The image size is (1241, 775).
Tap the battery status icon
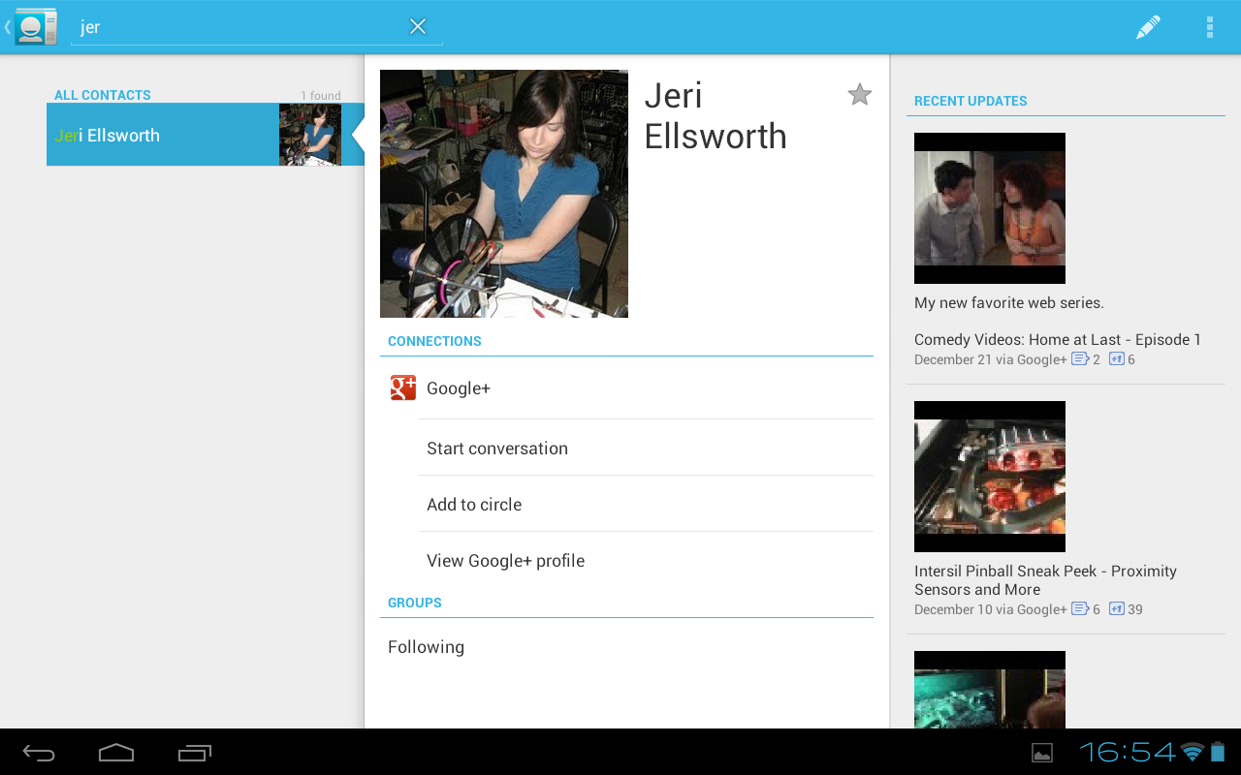point(1217,752)
